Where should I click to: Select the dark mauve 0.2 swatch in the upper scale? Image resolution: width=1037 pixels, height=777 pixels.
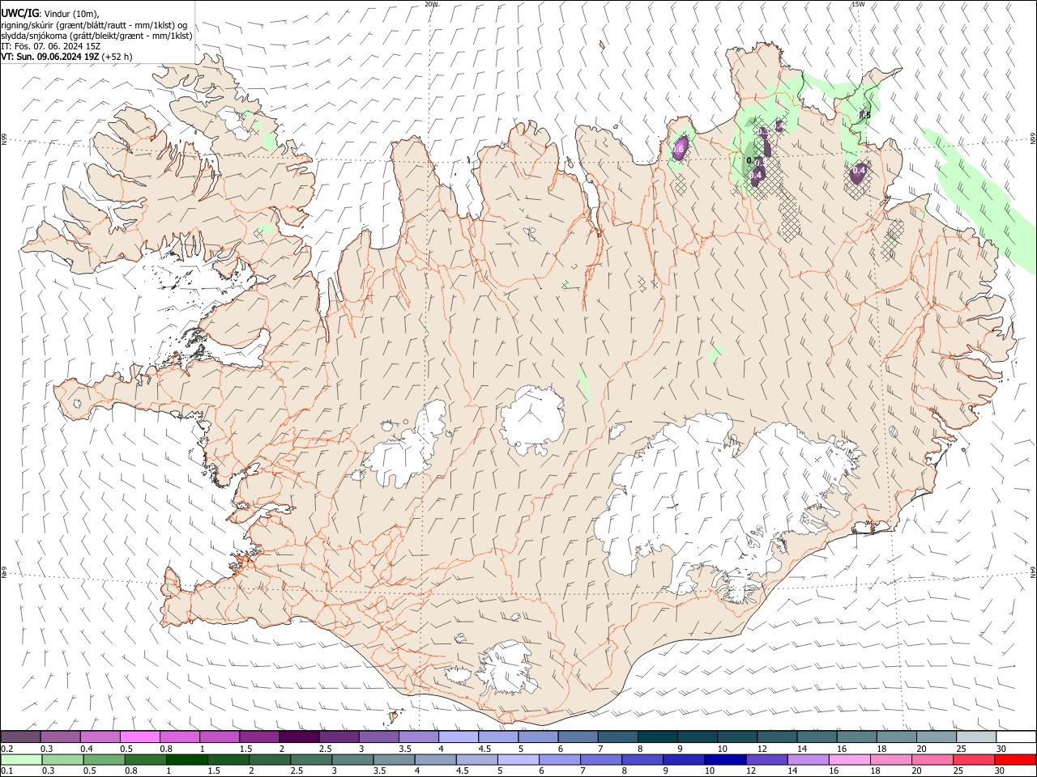(20, 737)
